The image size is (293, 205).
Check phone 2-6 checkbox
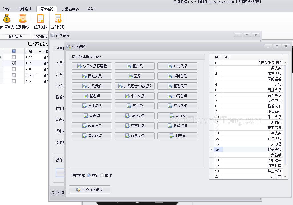coord(14,69)
